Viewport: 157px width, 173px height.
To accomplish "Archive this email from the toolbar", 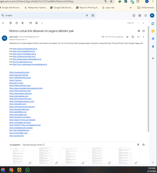I will point(11,23).
